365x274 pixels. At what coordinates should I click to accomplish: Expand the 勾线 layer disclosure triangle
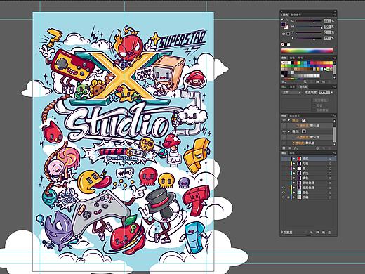294,164
